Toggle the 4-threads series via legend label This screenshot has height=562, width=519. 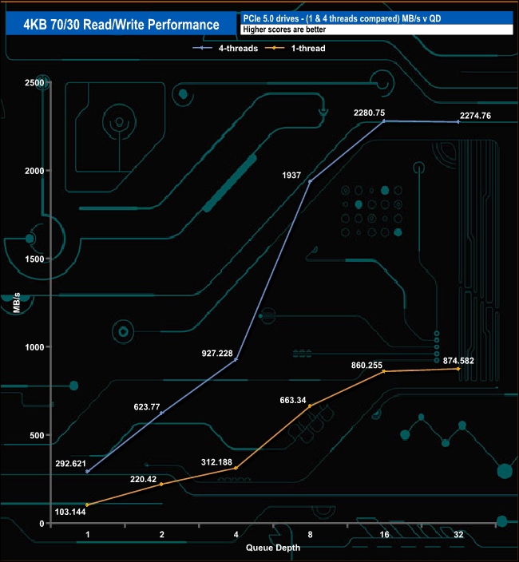[238, 49]
